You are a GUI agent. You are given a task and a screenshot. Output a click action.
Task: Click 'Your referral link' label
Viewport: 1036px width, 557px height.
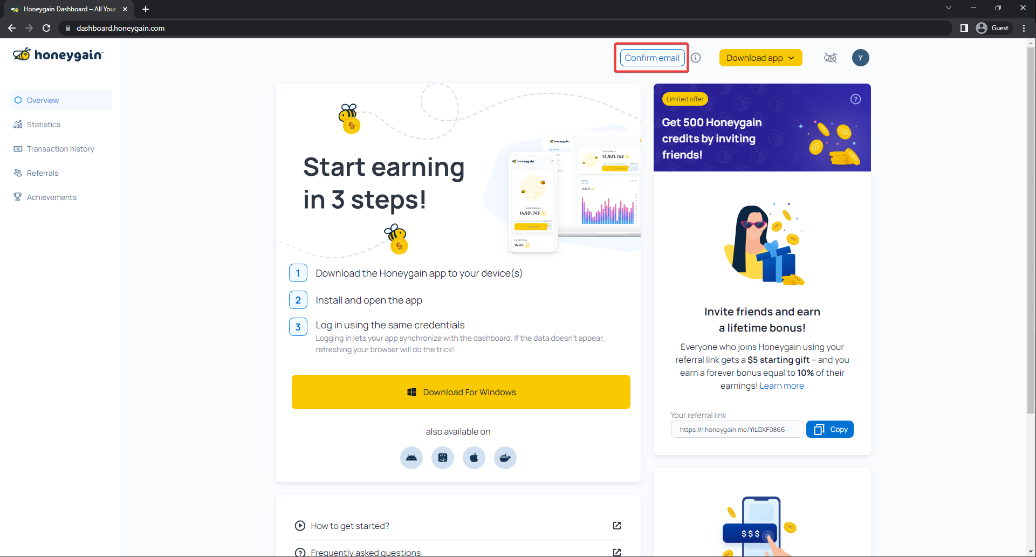(698, 415)
